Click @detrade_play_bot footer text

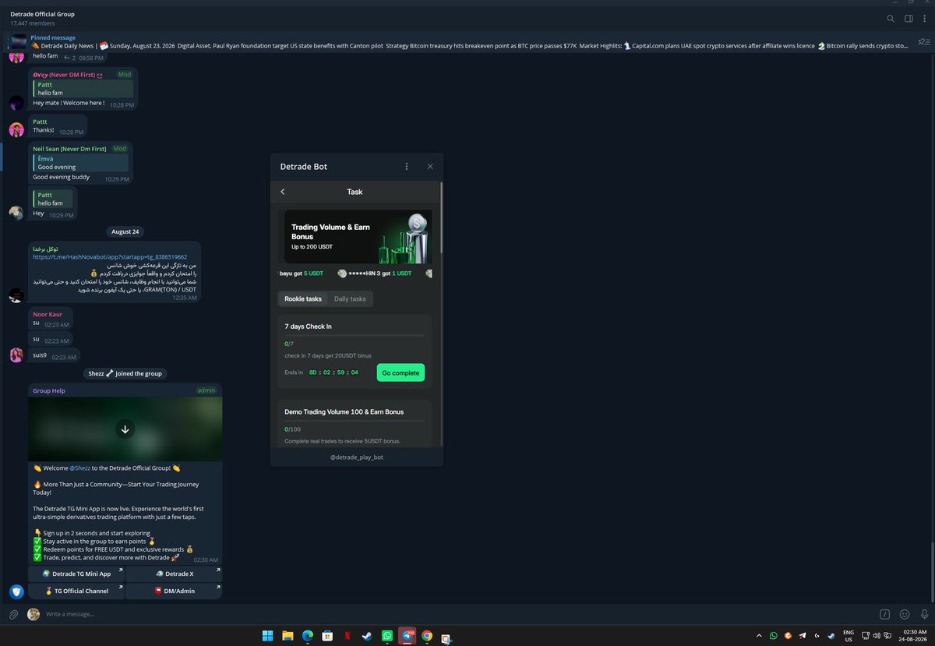click(357, 457)
